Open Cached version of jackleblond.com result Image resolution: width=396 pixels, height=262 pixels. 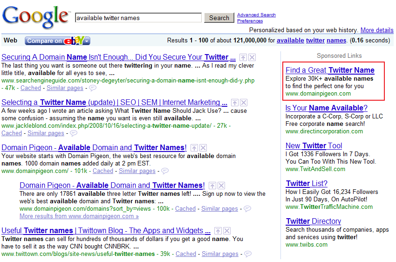click(x=12, y=133)
